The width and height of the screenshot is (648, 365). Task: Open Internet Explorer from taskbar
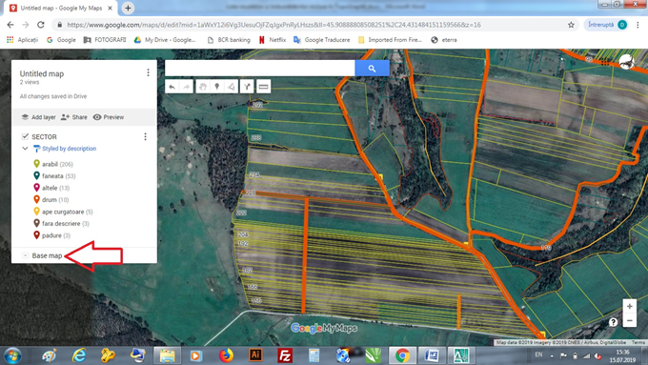click(79, 355)
